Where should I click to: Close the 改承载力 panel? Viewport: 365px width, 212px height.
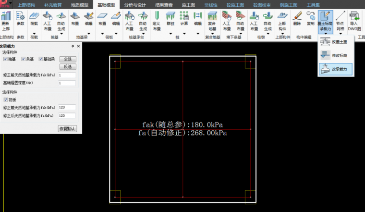pos(78,46)
